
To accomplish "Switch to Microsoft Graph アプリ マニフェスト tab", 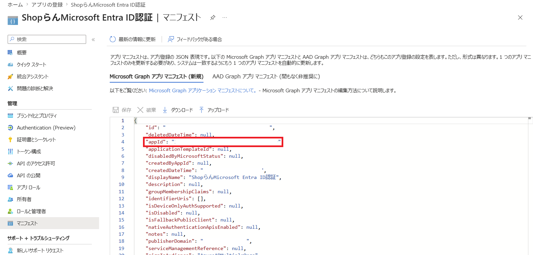I will click(157, 76).
